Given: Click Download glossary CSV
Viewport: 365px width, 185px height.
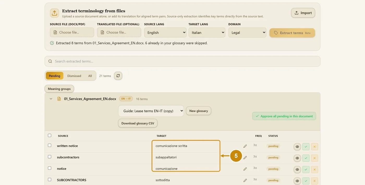Looking at the screenshot, I should tap(138, 123).
